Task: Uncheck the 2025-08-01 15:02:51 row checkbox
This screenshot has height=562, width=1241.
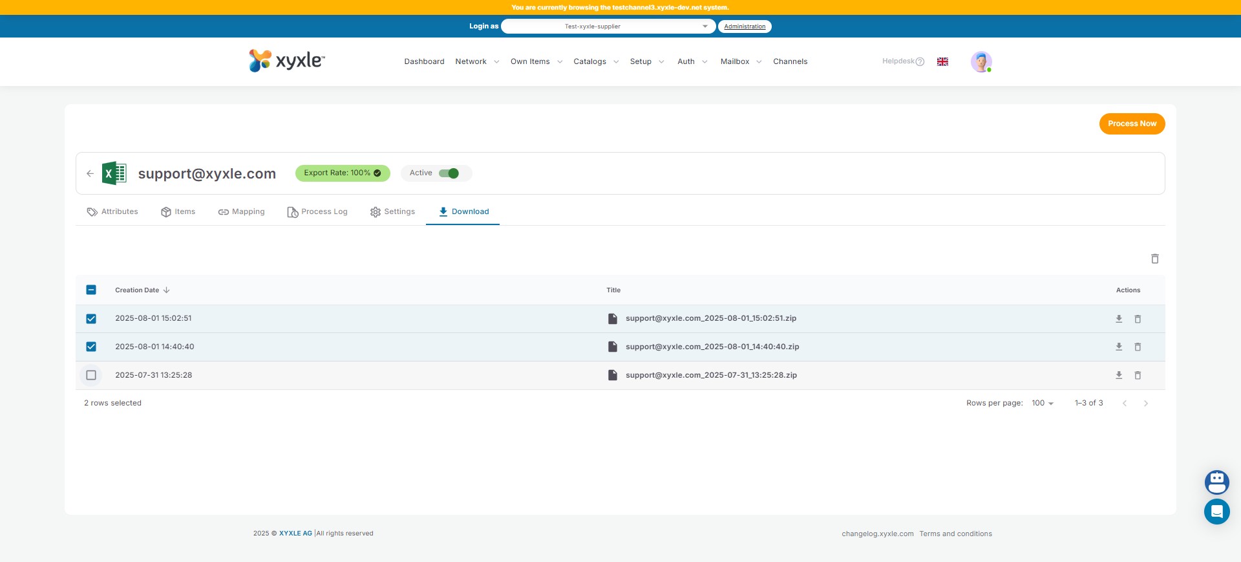Action: (91, 319)
